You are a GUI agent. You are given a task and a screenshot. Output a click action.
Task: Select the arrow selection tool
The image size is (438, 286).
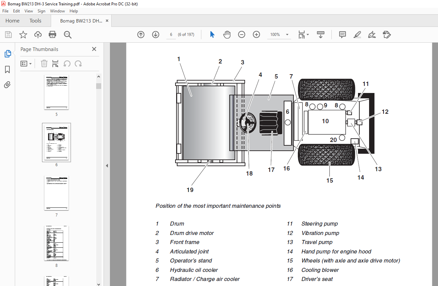tap(212, 35)
